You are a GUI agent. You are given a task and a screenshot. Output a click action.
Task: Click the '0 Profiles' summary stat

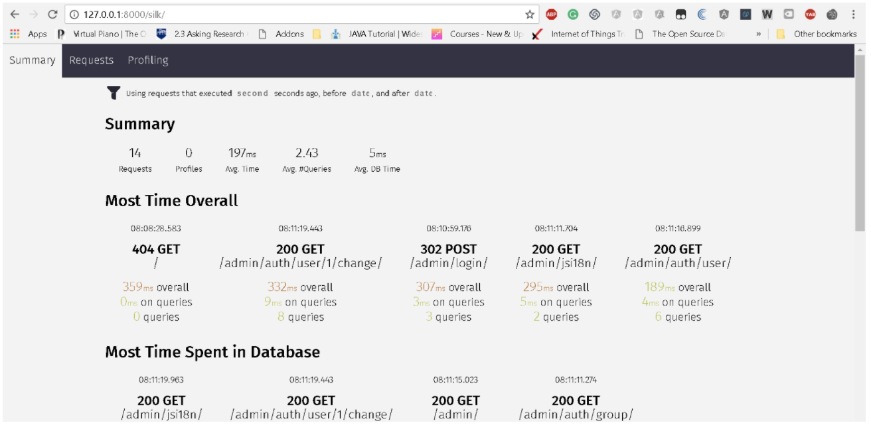189,160
